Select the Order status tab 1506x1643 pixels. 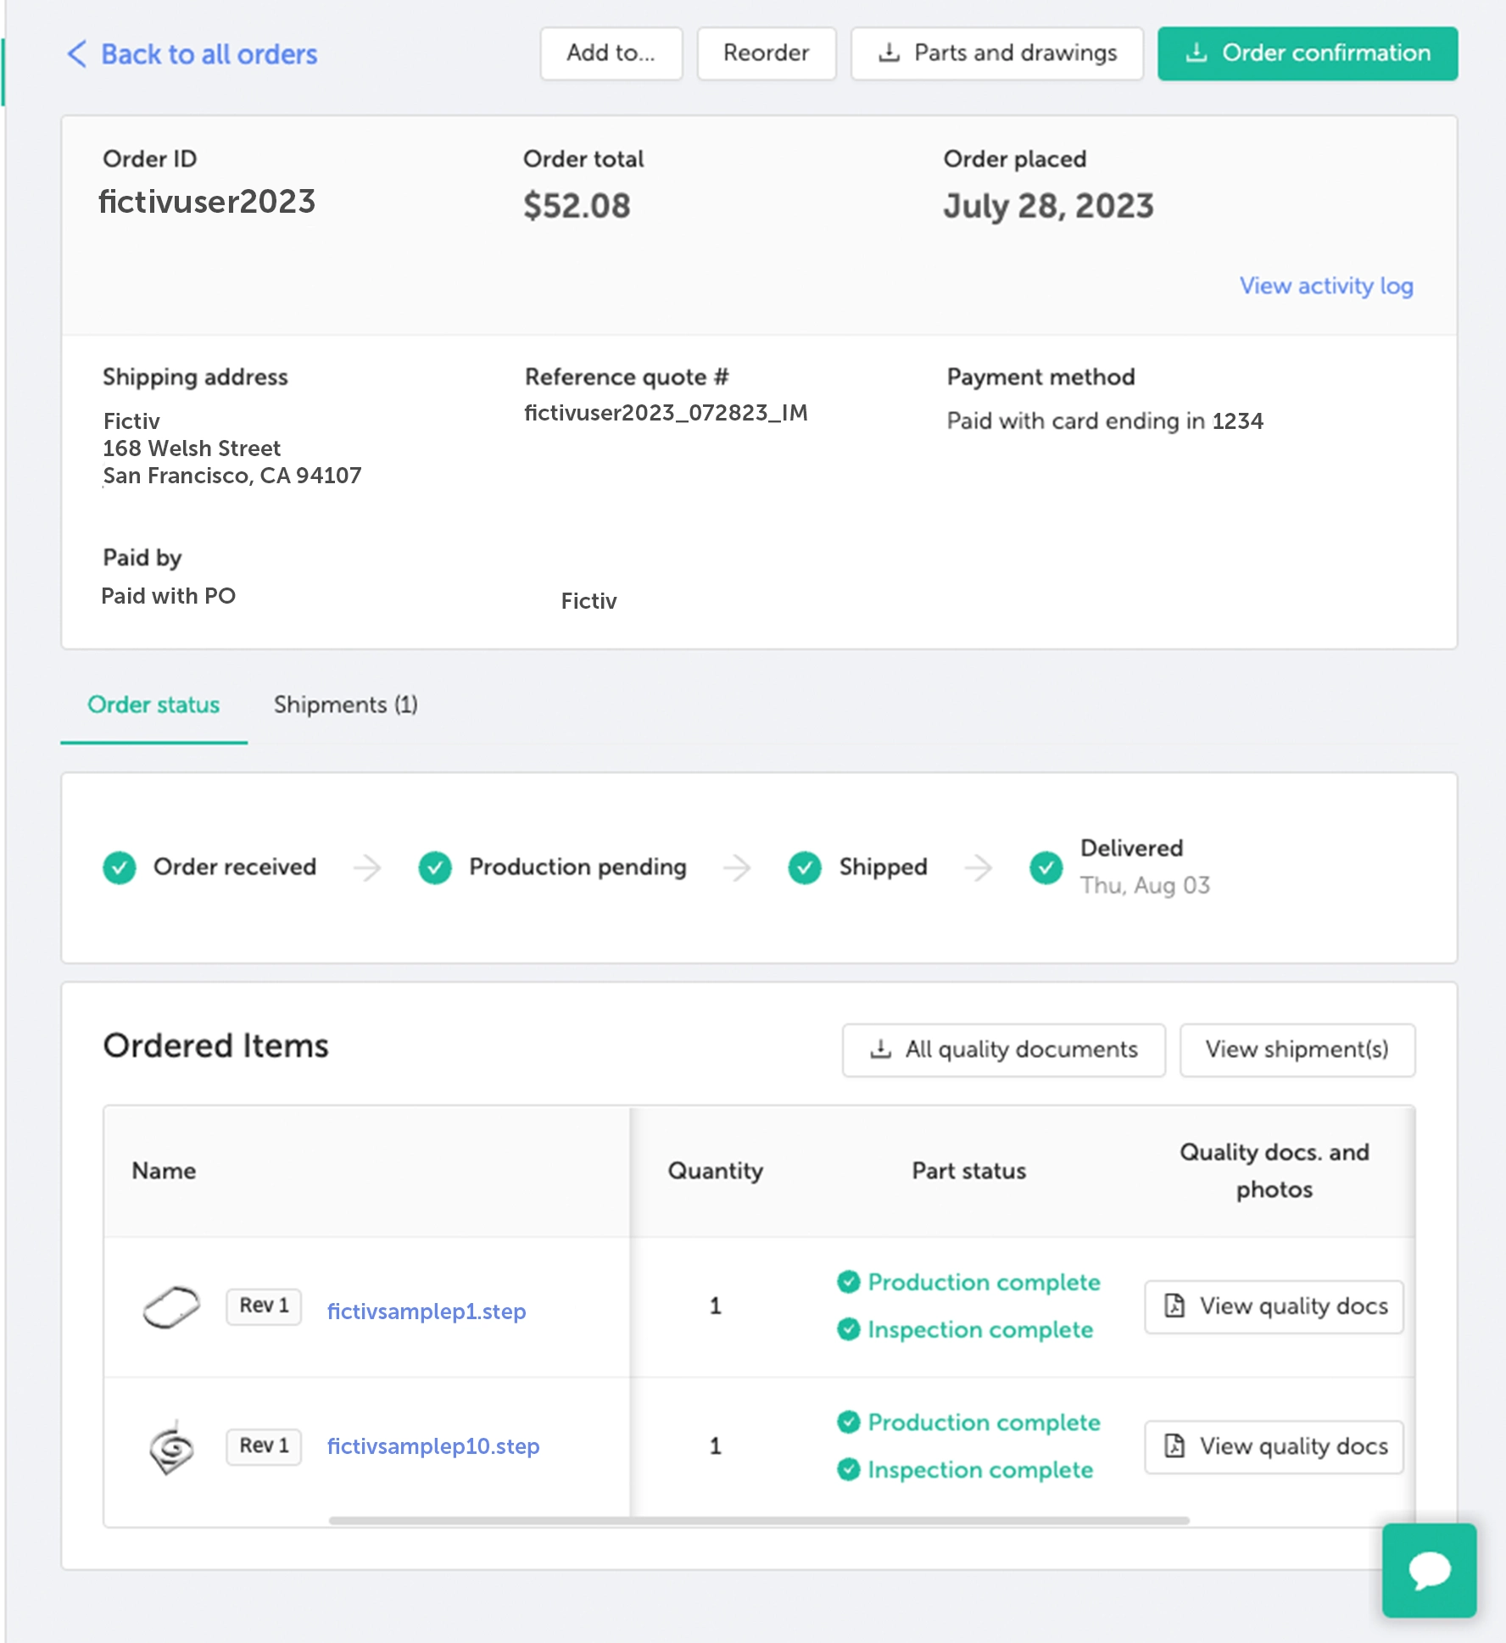click(153, 705)
